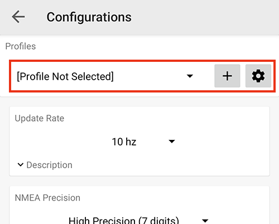Open profile settings gear icon

[258, 76]
